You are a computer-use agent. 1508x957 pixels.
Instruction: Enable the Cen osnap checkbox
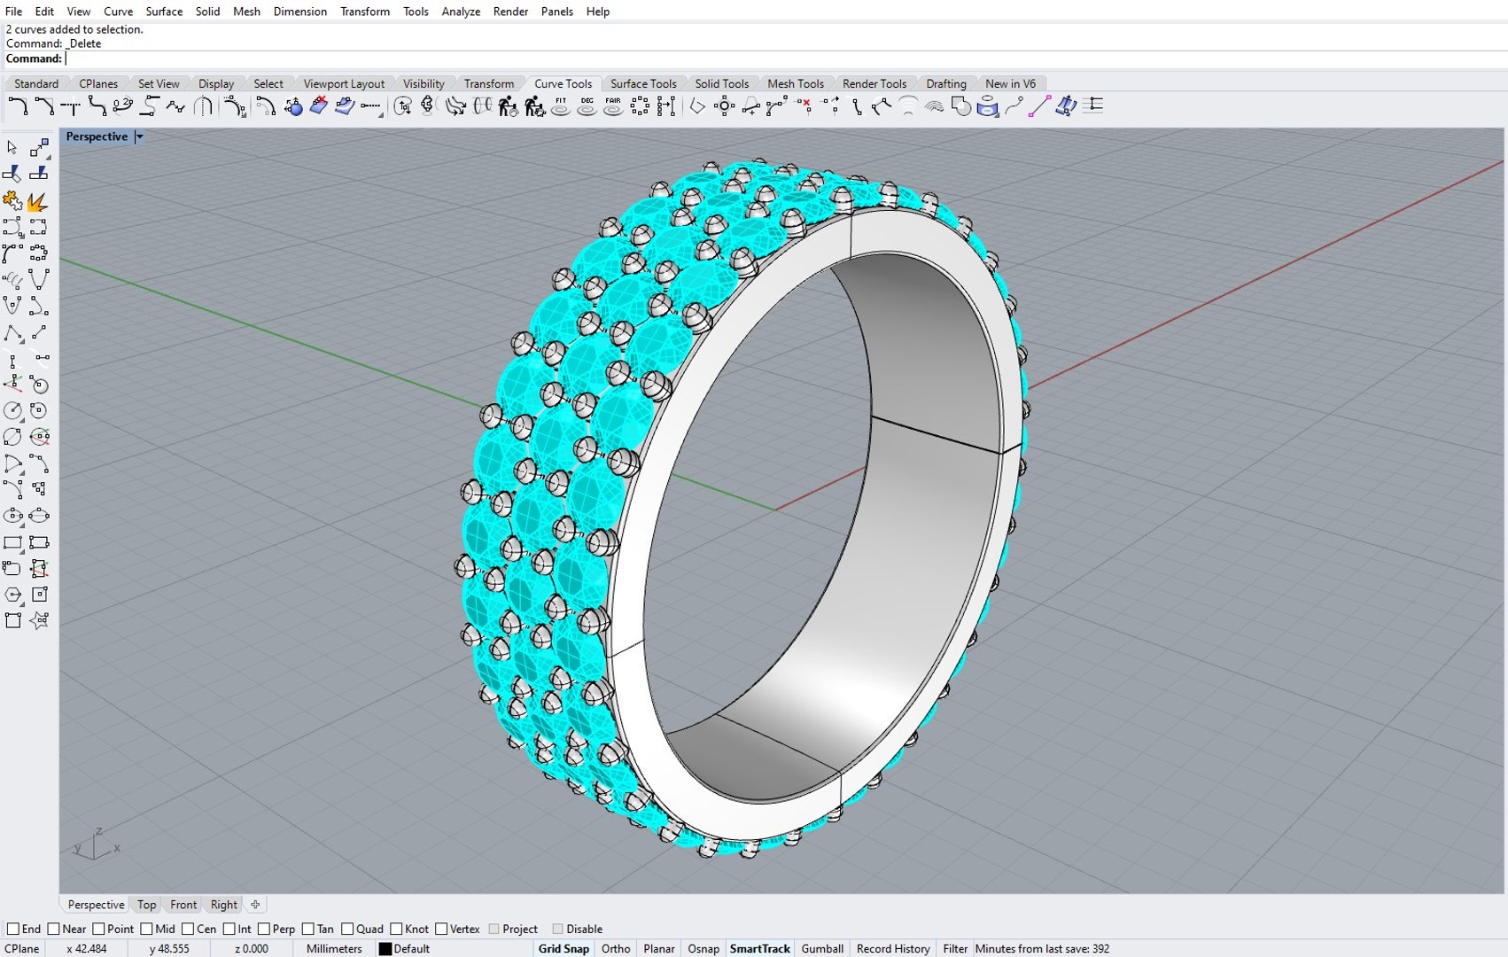(188, 929)
